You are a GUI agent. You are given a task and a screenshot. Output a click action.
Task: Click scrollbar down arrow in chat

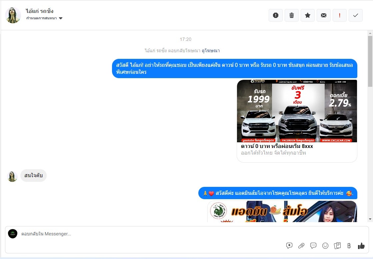[370, 219]
